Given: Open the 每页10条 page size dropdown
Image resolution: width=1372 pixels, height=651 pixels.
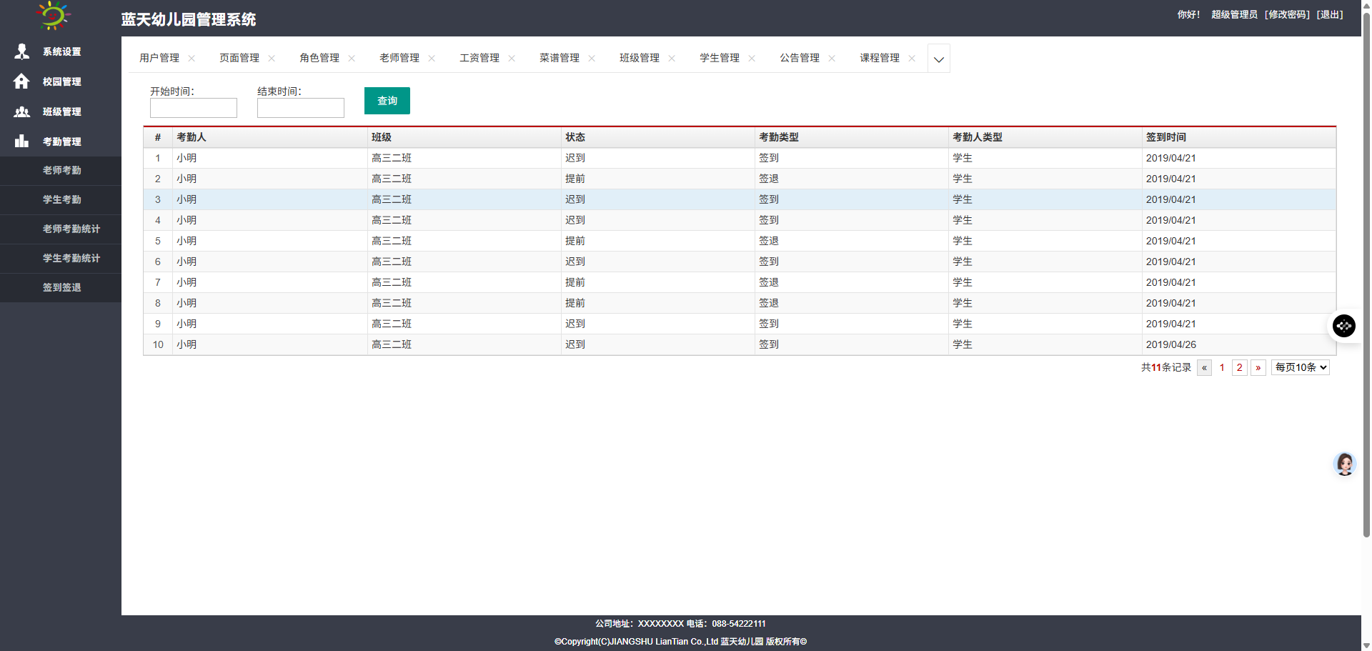Looking at the screenshot, I should [1300, 367].
